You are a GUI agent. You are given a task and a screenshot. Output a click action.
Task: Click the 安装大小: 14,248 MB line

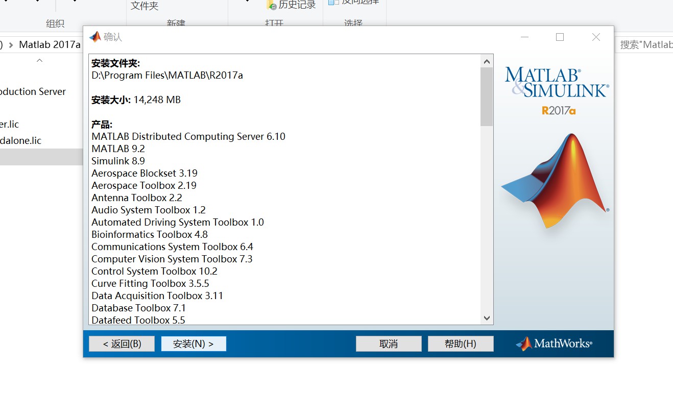click(136, 100)
